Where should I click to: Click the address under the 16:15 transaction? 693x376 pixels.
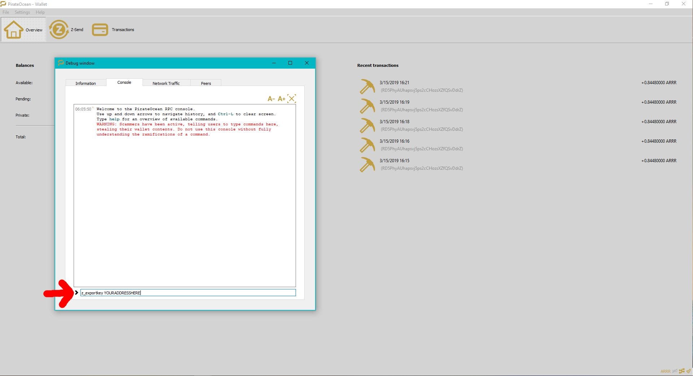coord(422,168)
